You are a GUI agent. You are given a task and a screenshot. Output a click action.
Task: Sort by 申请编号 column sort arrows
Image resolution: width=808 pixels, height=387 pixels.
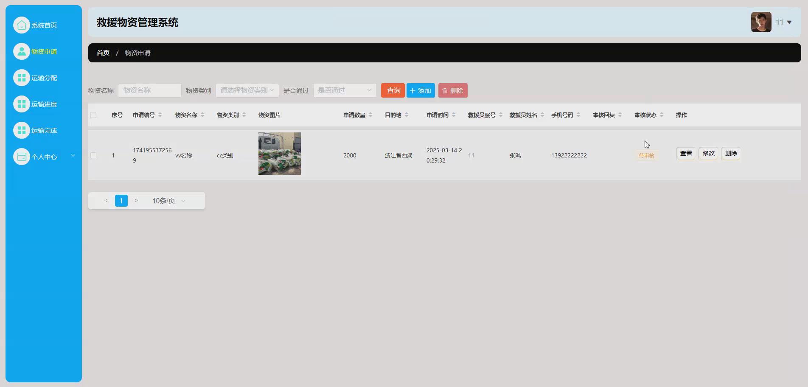160,115
